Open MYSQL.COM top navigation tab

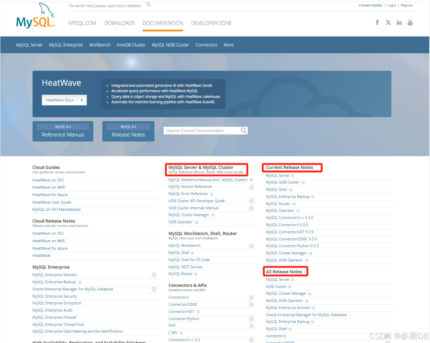tap(82, 23)
